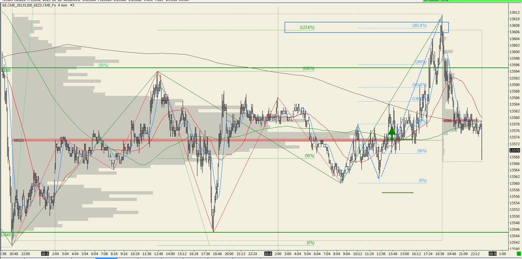The width and height of the screenshot is (522, 259).
Task: Click the 4593 volume label on red band
Action: pos(448,121)
